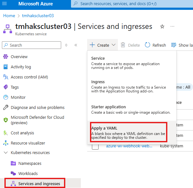Open Overview in the sidebar

coord(19,57)
